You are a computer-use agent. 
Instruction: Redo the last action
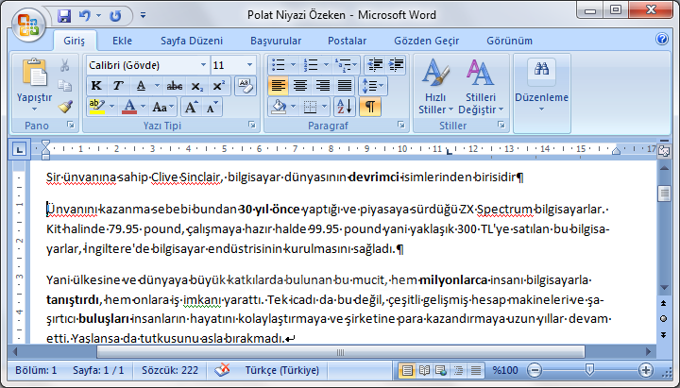(x=115, y=16)
